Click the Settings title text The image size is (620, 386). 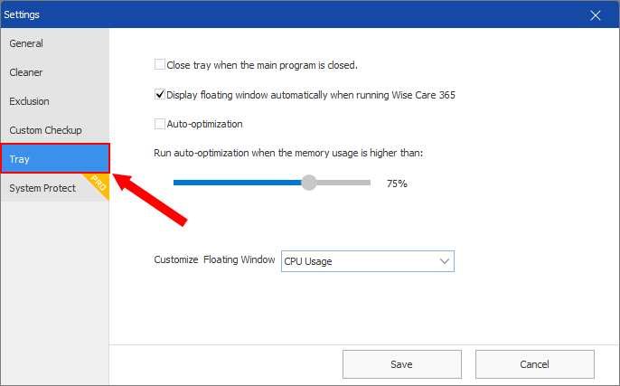coord(22,14)
